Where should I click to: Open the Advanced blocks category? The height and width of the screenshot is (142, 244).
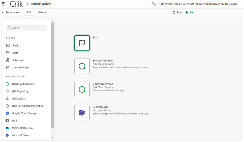[19, 60]
